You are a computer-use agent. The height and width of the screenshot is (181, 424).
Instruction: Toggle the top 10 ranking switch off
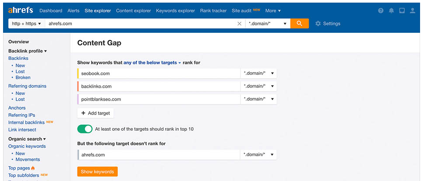tap(85, 129)
